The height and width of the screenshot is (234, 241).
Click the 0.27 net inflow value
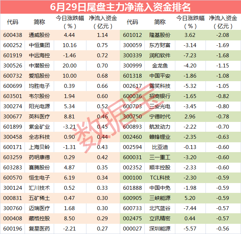tap(102, 229)
